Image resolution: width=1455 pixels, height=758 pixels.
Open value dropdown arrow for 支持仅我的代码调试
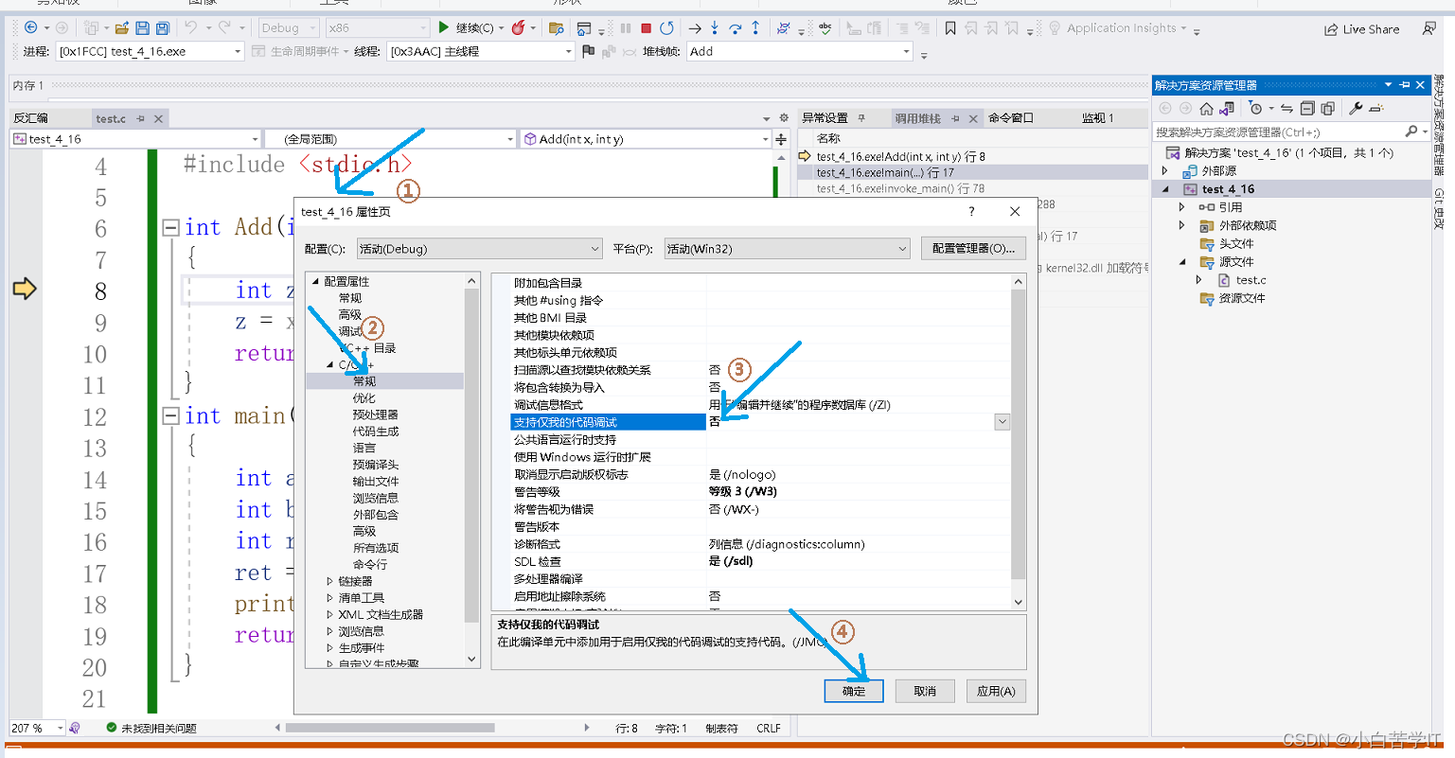1002,422
